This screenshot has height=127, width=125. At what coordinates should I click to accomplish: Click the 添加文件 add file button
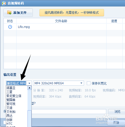pos(18,13)
